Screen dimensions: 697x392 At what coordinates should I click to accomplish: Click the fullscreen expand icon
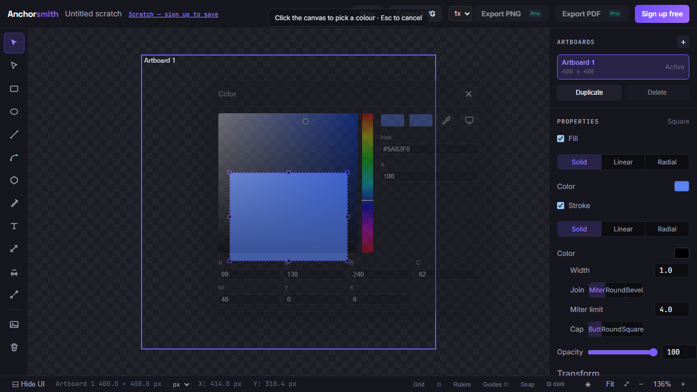point(627,384)
